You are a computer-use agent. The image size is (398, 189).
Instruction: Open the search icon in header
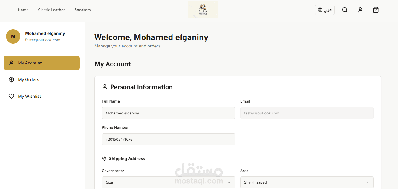[345, 10]
